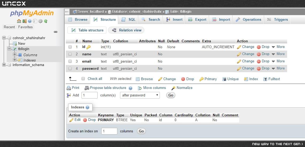
Task: Open More dropdown for id row
Action: tap(278, 47)
